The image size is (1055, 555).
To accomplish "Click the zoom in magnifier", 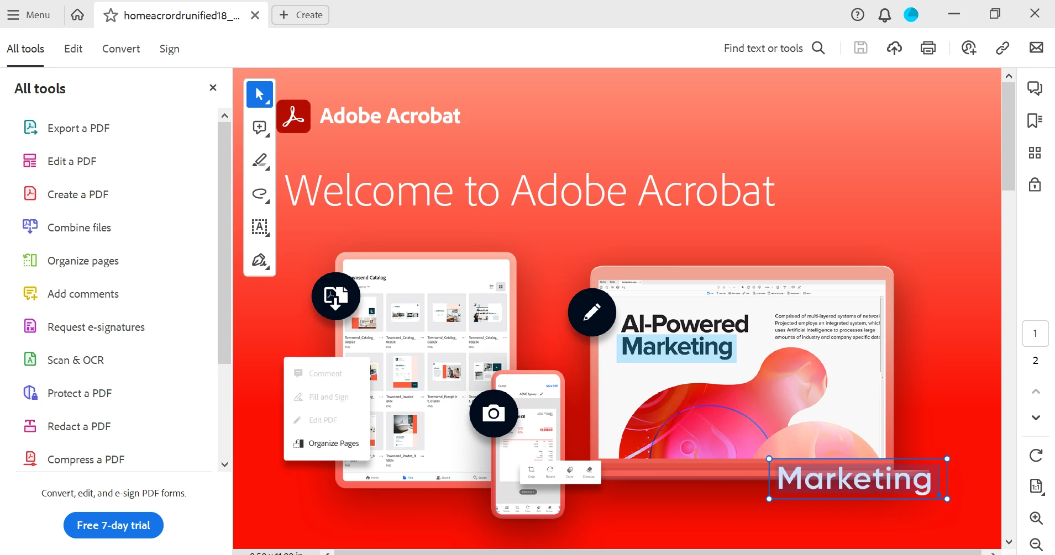I will coord(1036,518).
